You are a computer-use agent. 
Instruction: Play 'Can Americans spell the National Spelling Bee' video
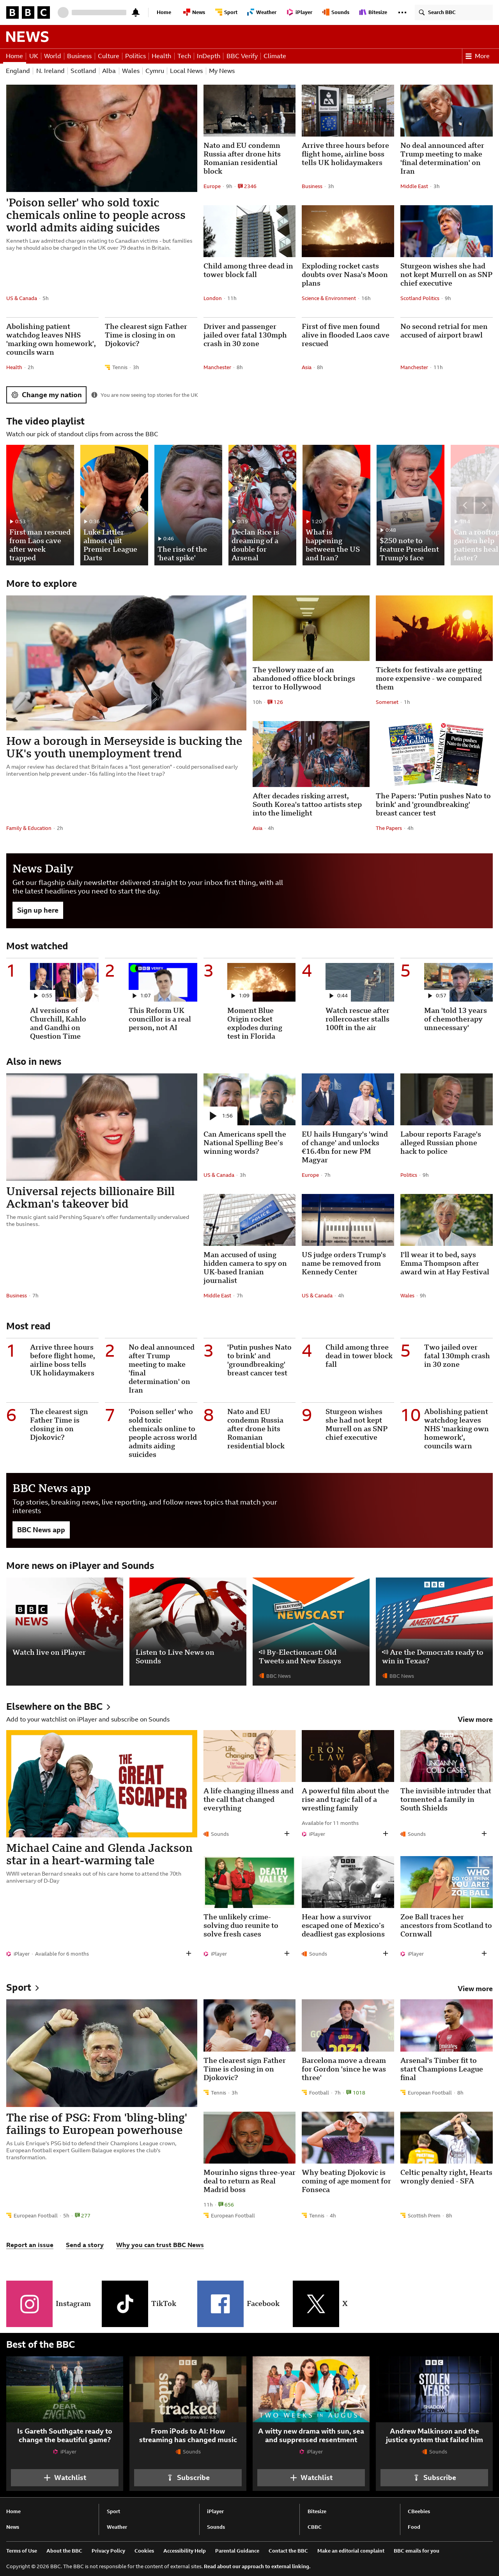[249, 1100]
